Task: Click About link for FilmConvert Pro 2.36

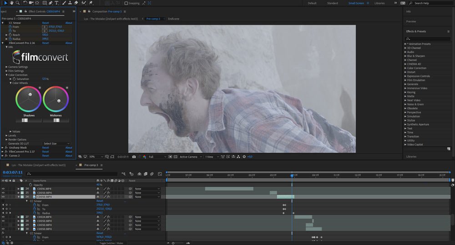Action: 68,43
